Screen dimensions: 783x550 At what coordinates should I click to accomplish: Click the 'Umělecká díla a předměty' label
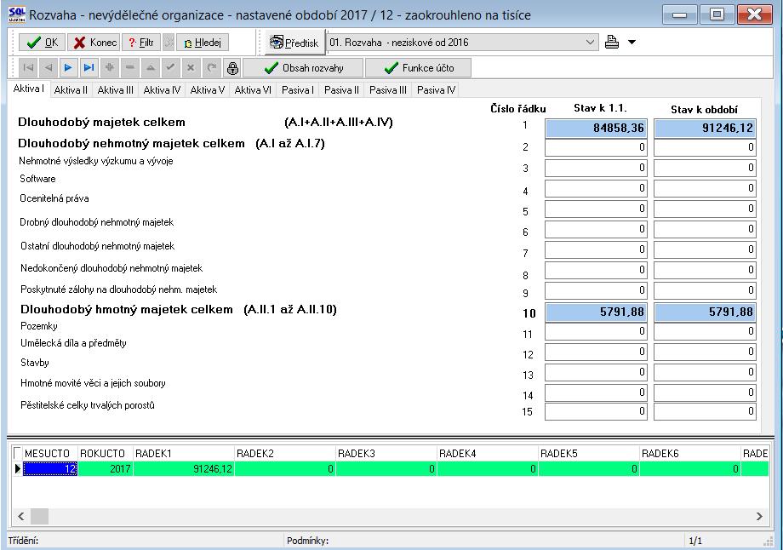pyautogui.click(x=73, y=343)
